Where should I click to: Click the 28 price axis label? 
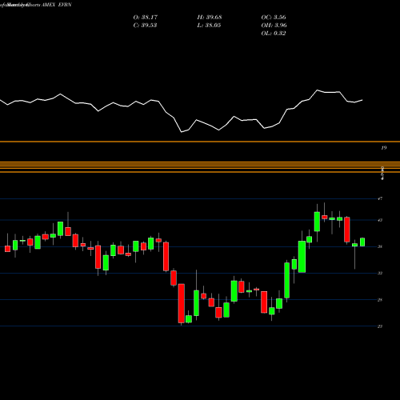pos(380,300)
